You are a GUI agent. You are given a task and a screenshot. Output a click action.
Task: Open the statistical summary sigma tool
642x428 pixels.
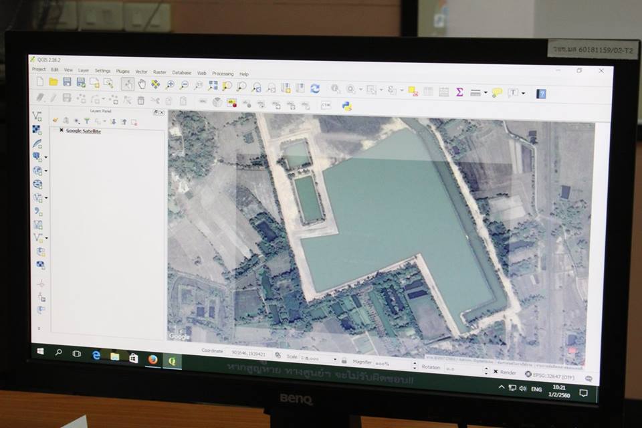tap(459, 92)
